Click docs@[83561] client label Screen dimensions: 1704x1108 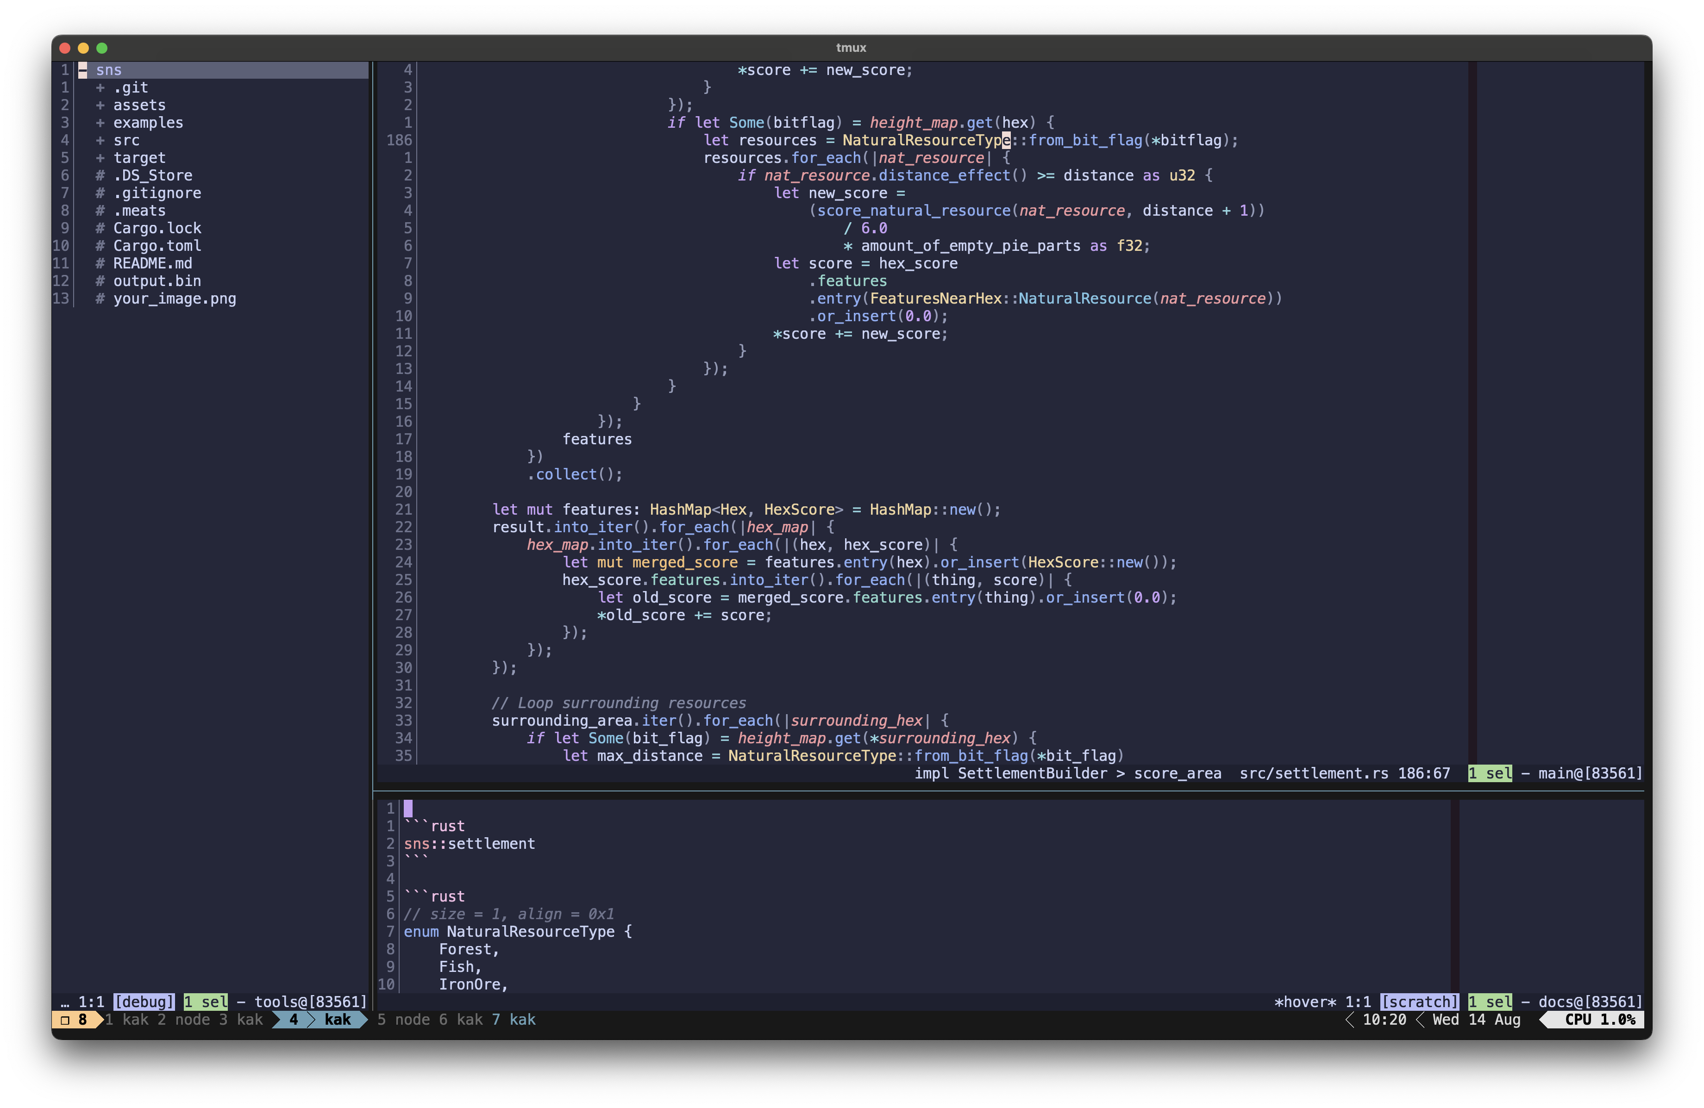(x=1590, y=1002)
